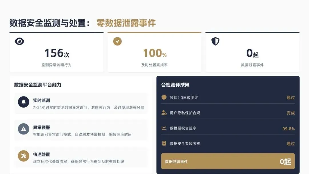Select the 实时监测 capability heading
This screenshot has height=174, width=309.
click(41, 100)
